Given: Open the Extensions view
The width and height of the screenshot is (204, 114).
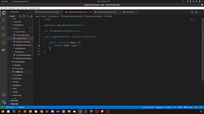Looking at the screenshot, I should pos(4,35).
